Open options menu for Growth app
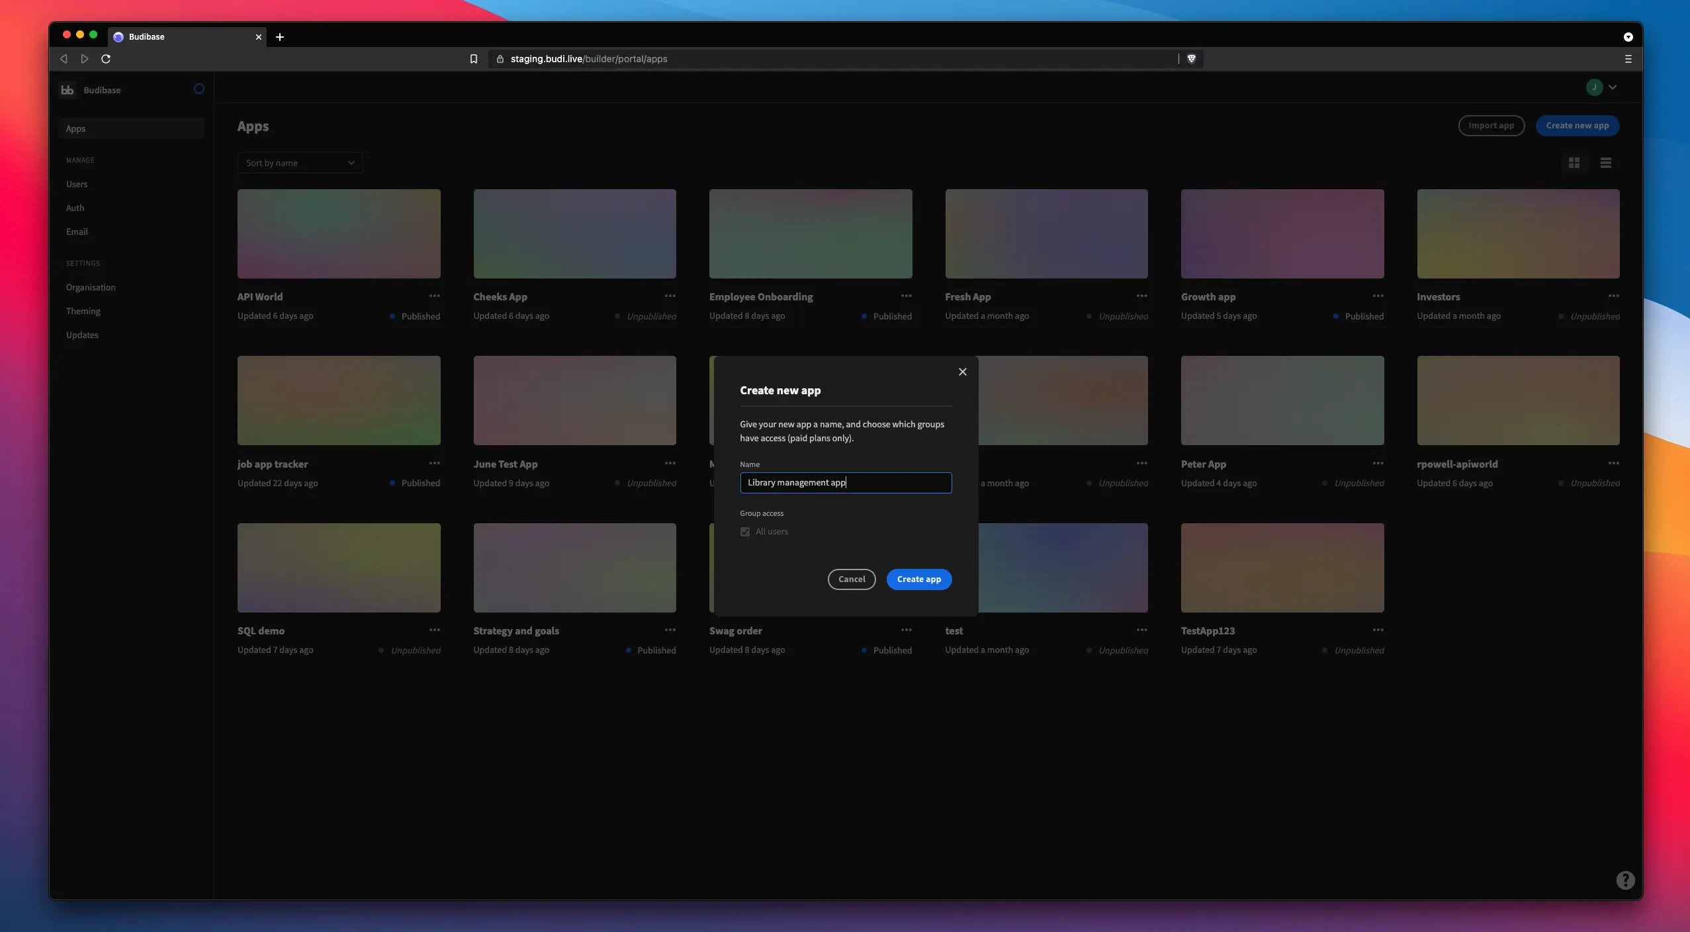This screenshot has height=932, width=1690. [x=1378, y=296]
